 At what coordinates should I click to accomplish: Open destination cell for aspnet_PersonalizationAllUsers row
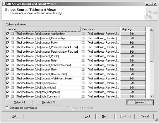[x=101, y=47]
